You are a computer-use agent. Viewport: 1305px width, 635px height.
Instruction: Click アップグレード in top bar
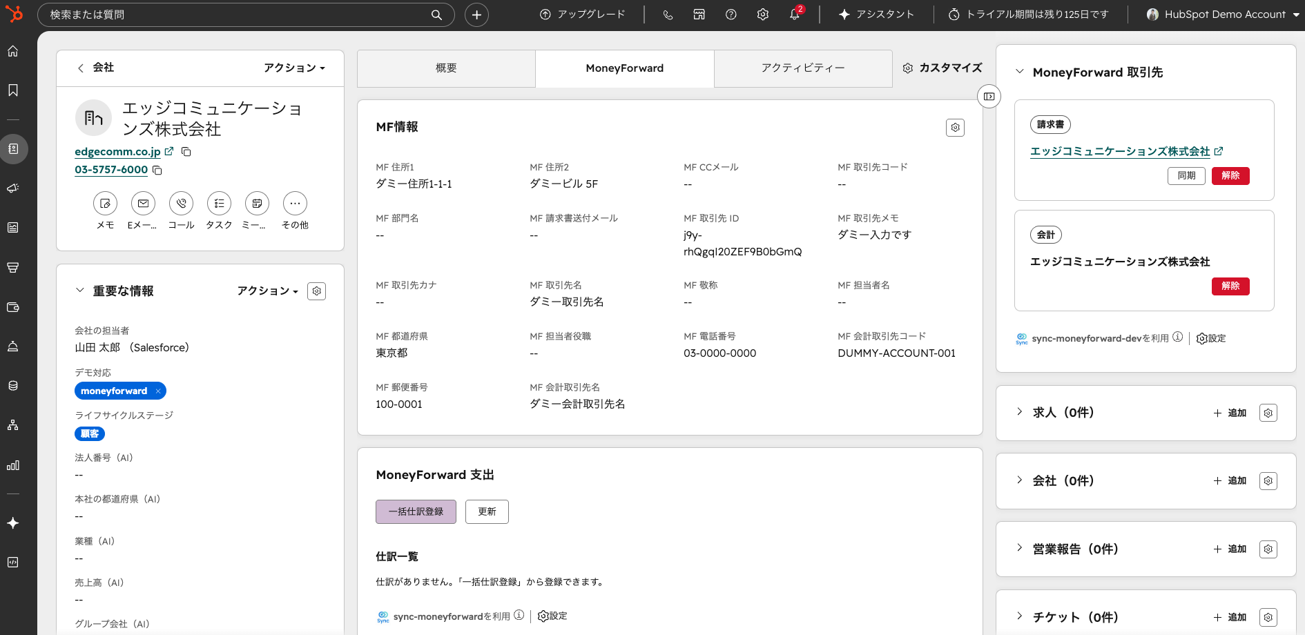582,14
